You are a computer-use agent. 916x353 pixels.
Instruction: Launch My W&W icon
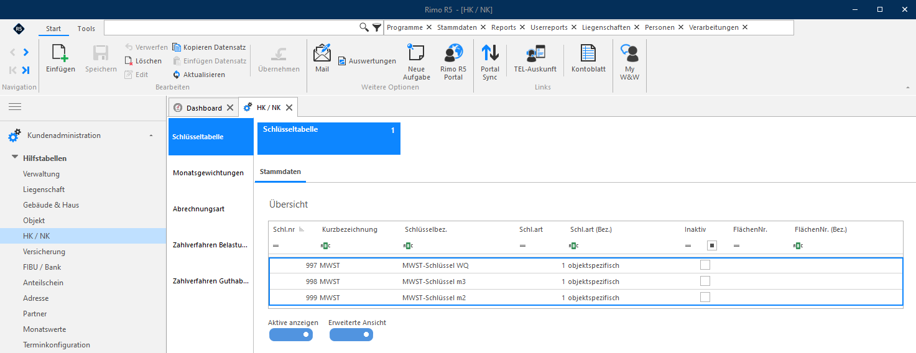629,53
